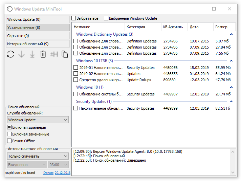Click log scrollbar down arrow
Screen dimensions: 241x181
tap(233, 173)
